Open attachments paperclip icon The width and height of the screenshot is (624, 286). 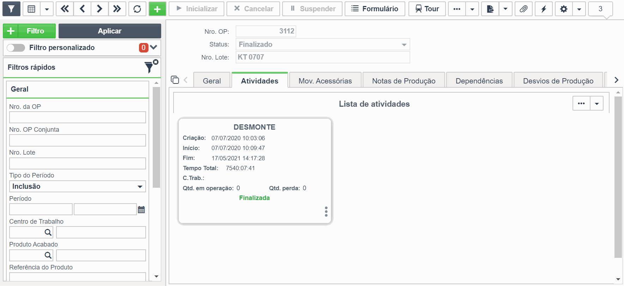[523, 9]
